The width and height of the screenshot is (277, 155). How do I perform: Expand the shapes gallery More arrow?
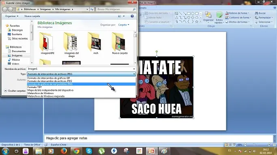tap(200, 21)
